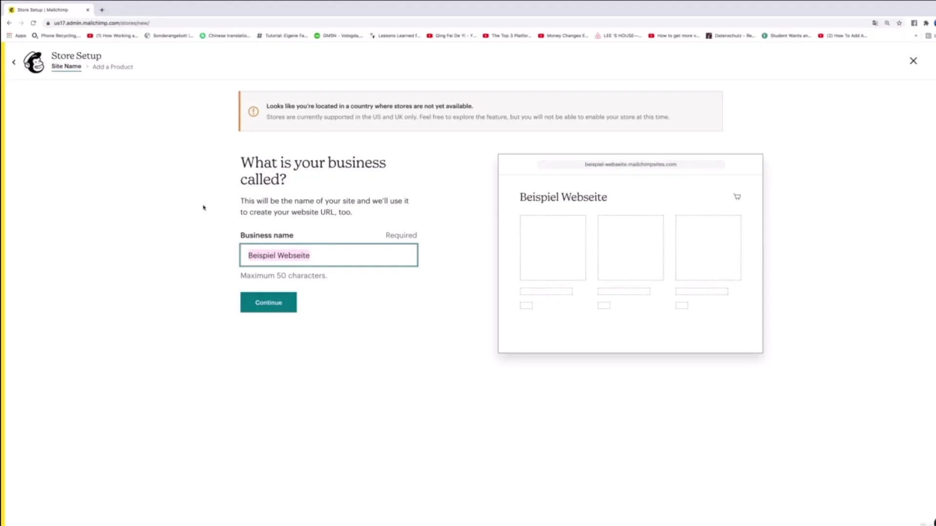Click the browser back arrow
The image size is (936, 526).
(x=9, y=23)
